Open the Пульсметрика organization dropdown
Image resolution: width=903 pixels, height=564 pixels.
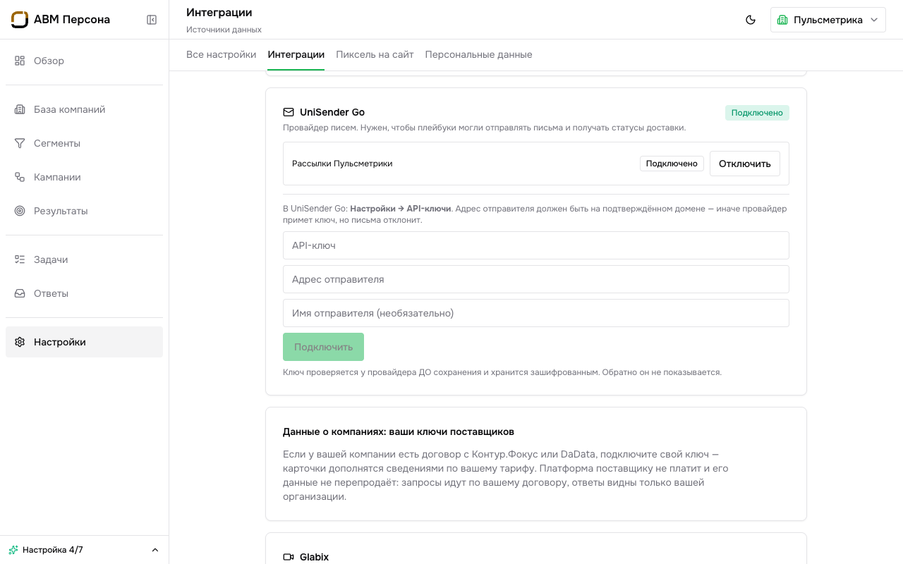pos(828,20)
